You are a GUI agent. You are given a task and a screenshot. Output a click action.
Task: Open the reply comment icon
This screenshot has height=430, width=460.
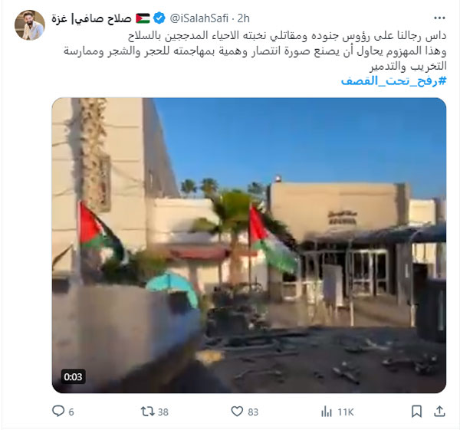[58, 411]
